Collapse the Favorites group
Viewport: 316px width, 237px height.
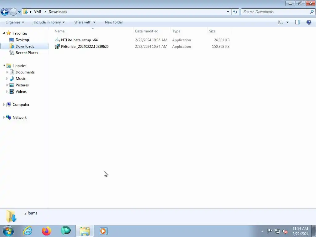pyautogui.click(x=4, y=33)
